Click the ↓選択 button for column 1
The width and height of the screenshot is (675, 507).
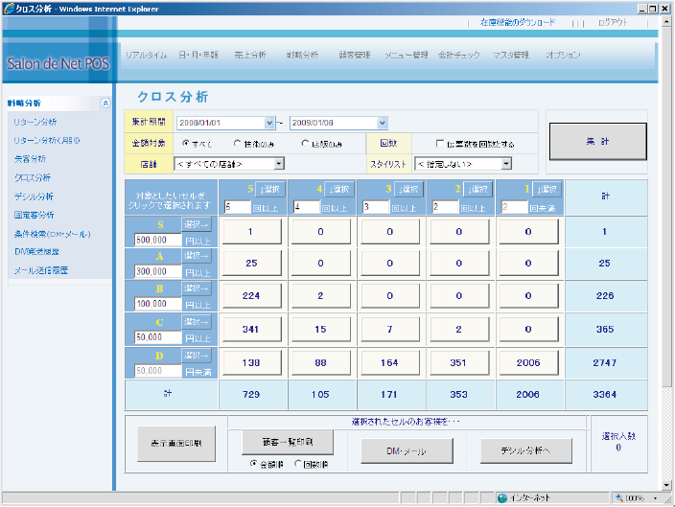click(x=547, y=190)
